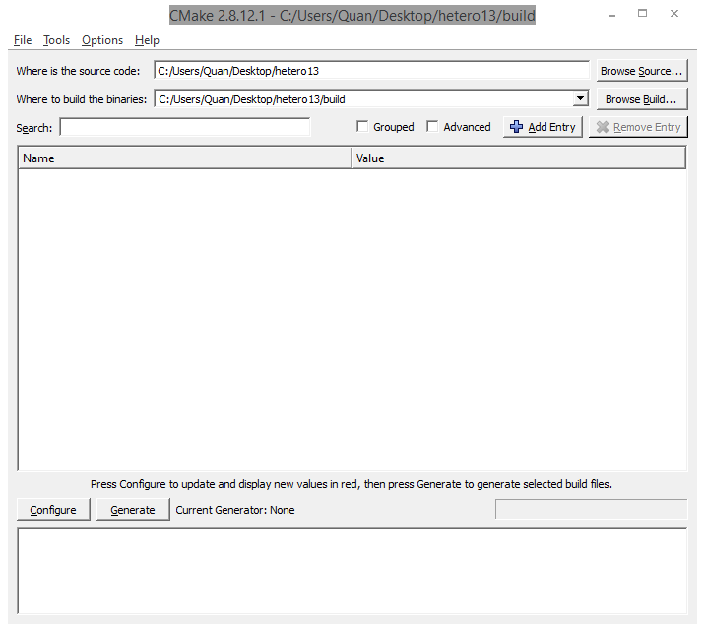Open the Help menu
This screenshot has width=705, height=632.
147,40
